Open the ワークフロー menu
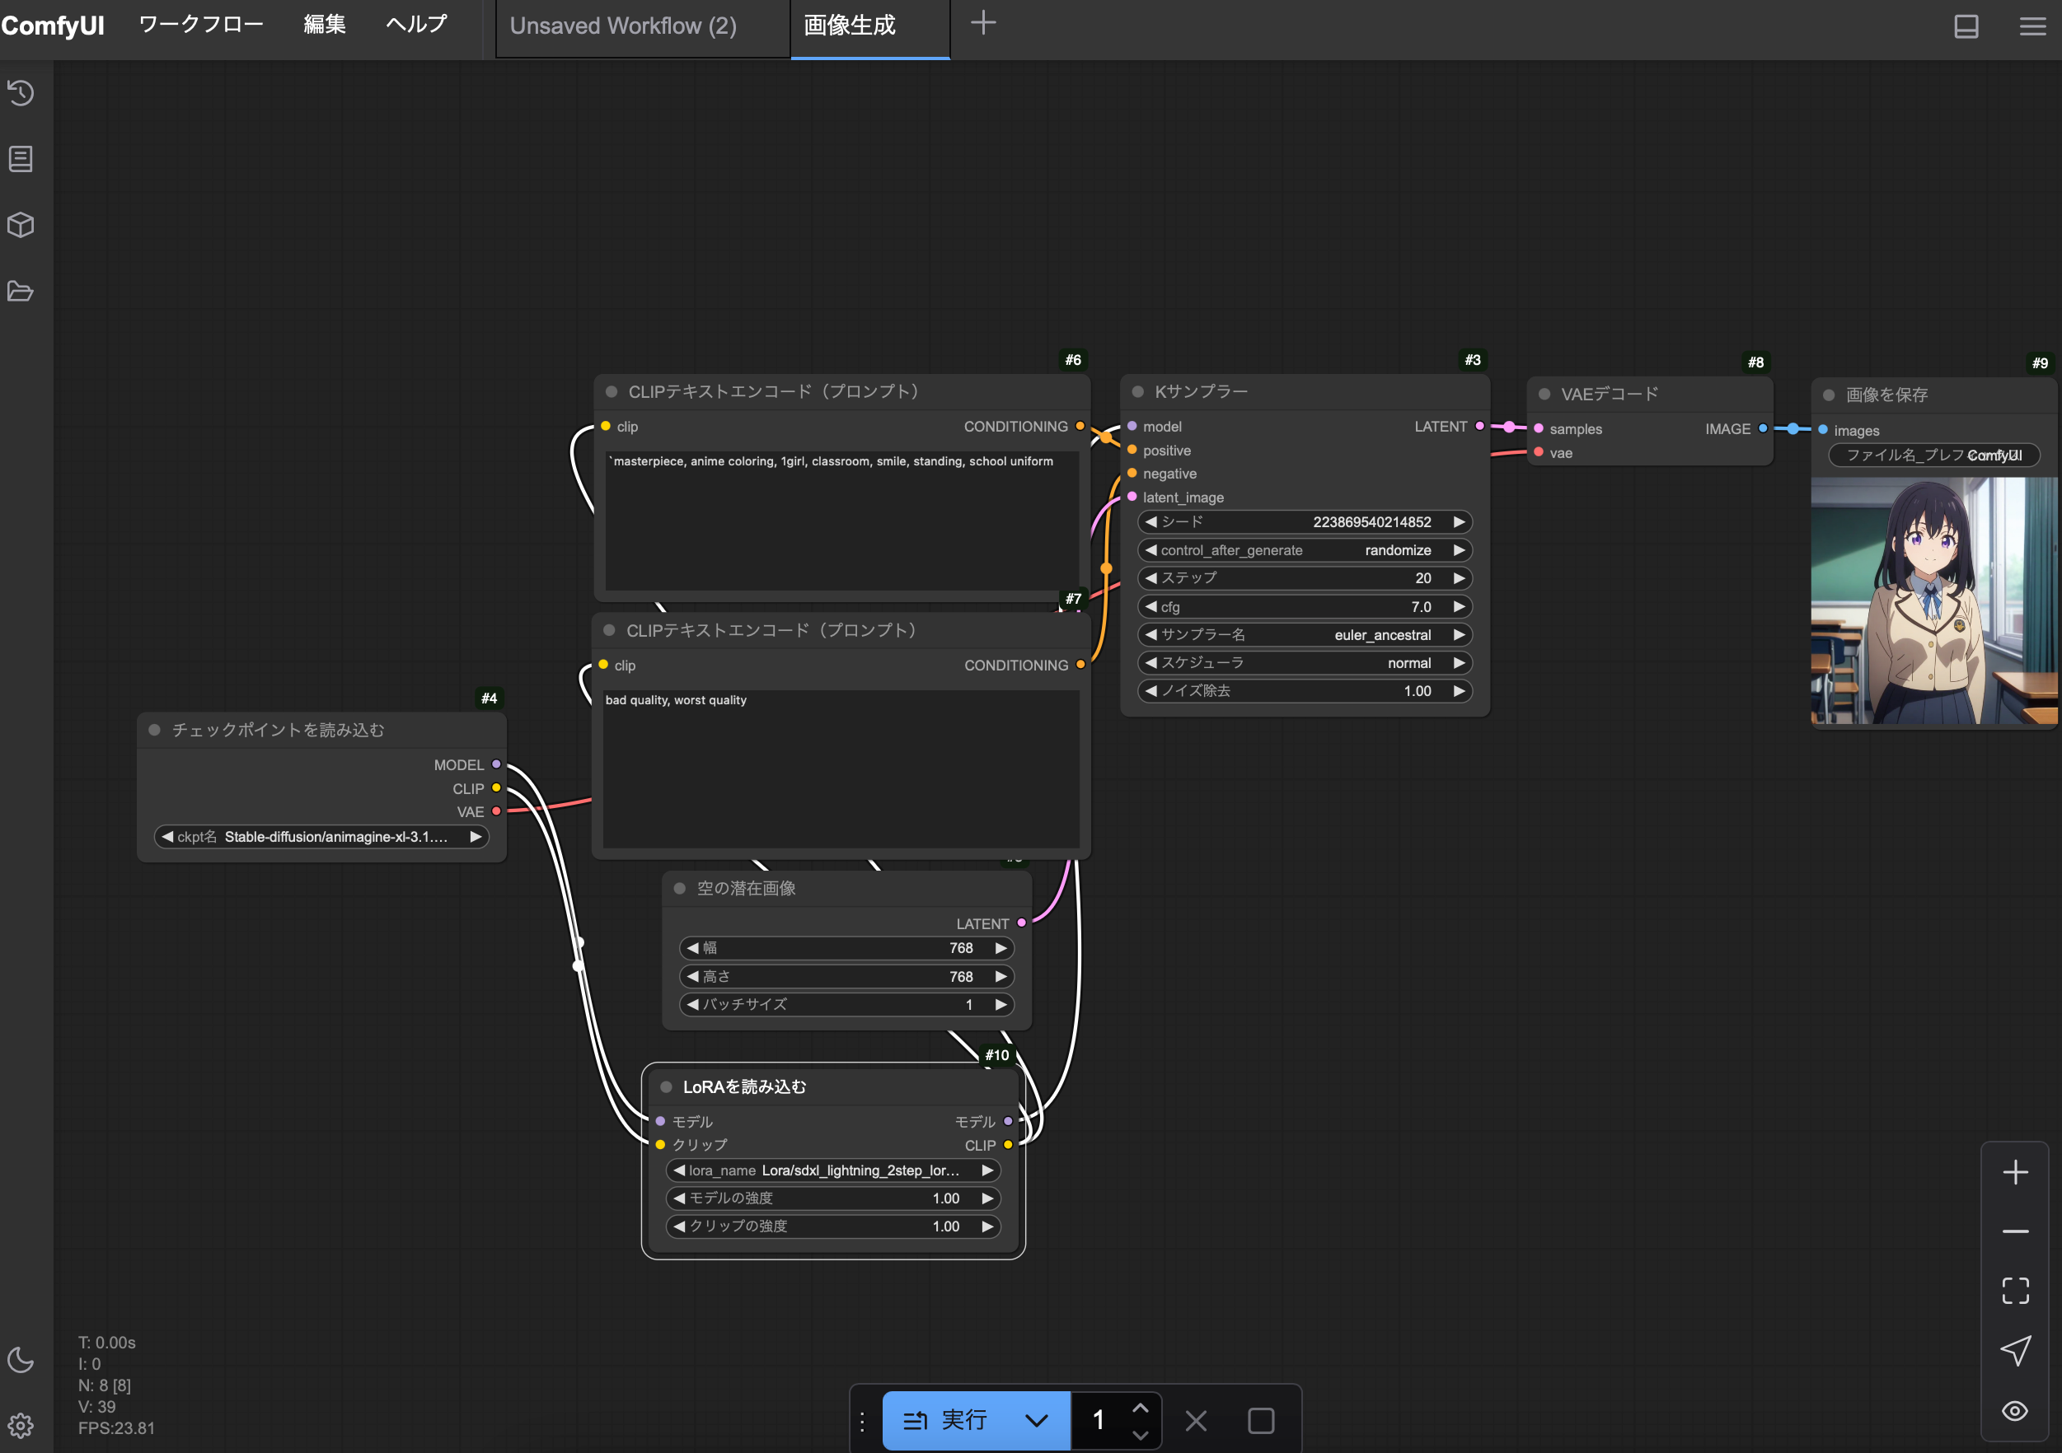This screenshot has height=1453, width=2062. click(x=201, y=24)
